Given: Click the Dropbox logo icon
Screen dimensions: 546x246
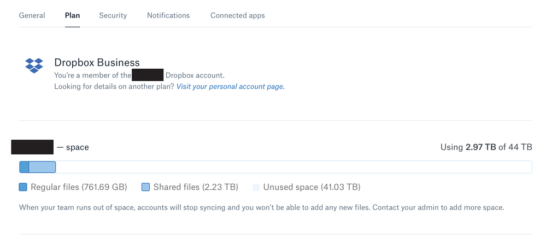Looking at the screenshot, I should pyautogui.click(x=34, y=65).
